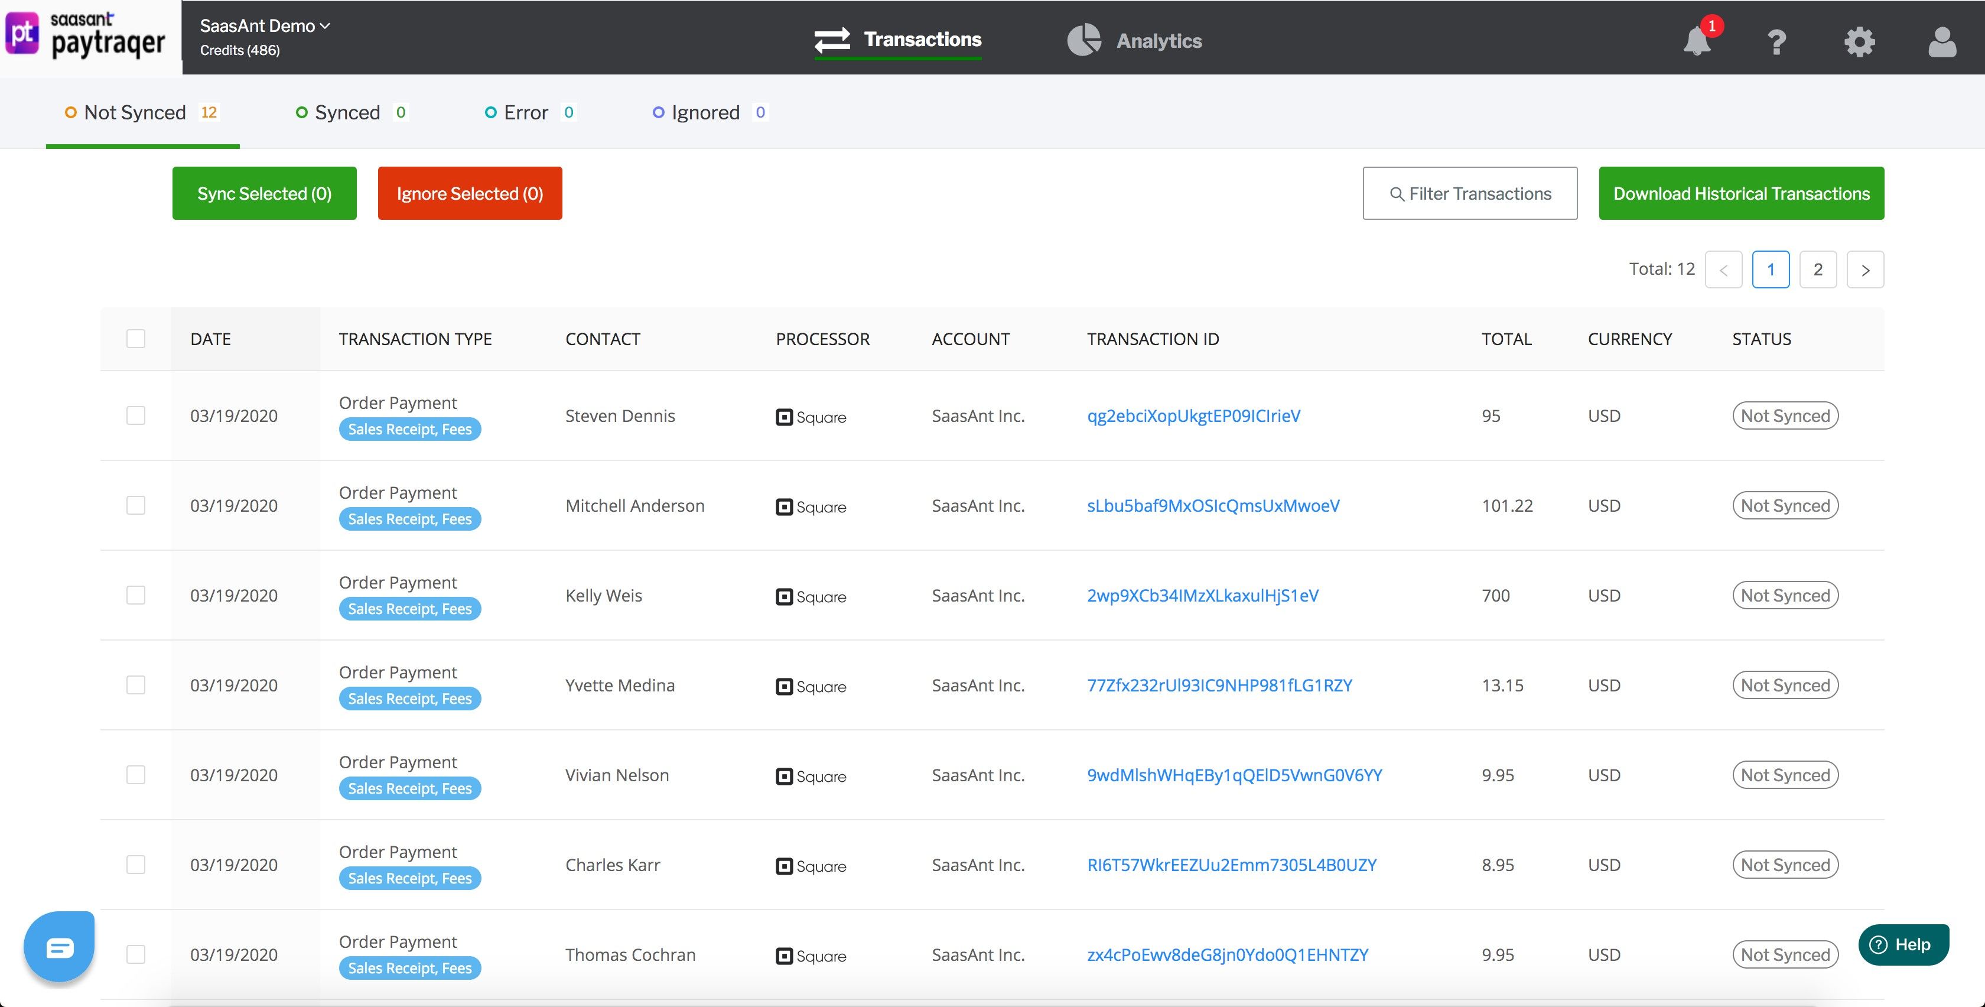Open the user profile icon
The height and width of the screenshot is (1007, 1985).
[1942, 41]
